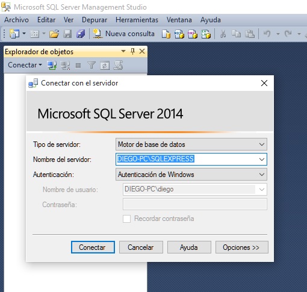Click the Save disk icon
The image size is (307, 292).
pos(67,34)
